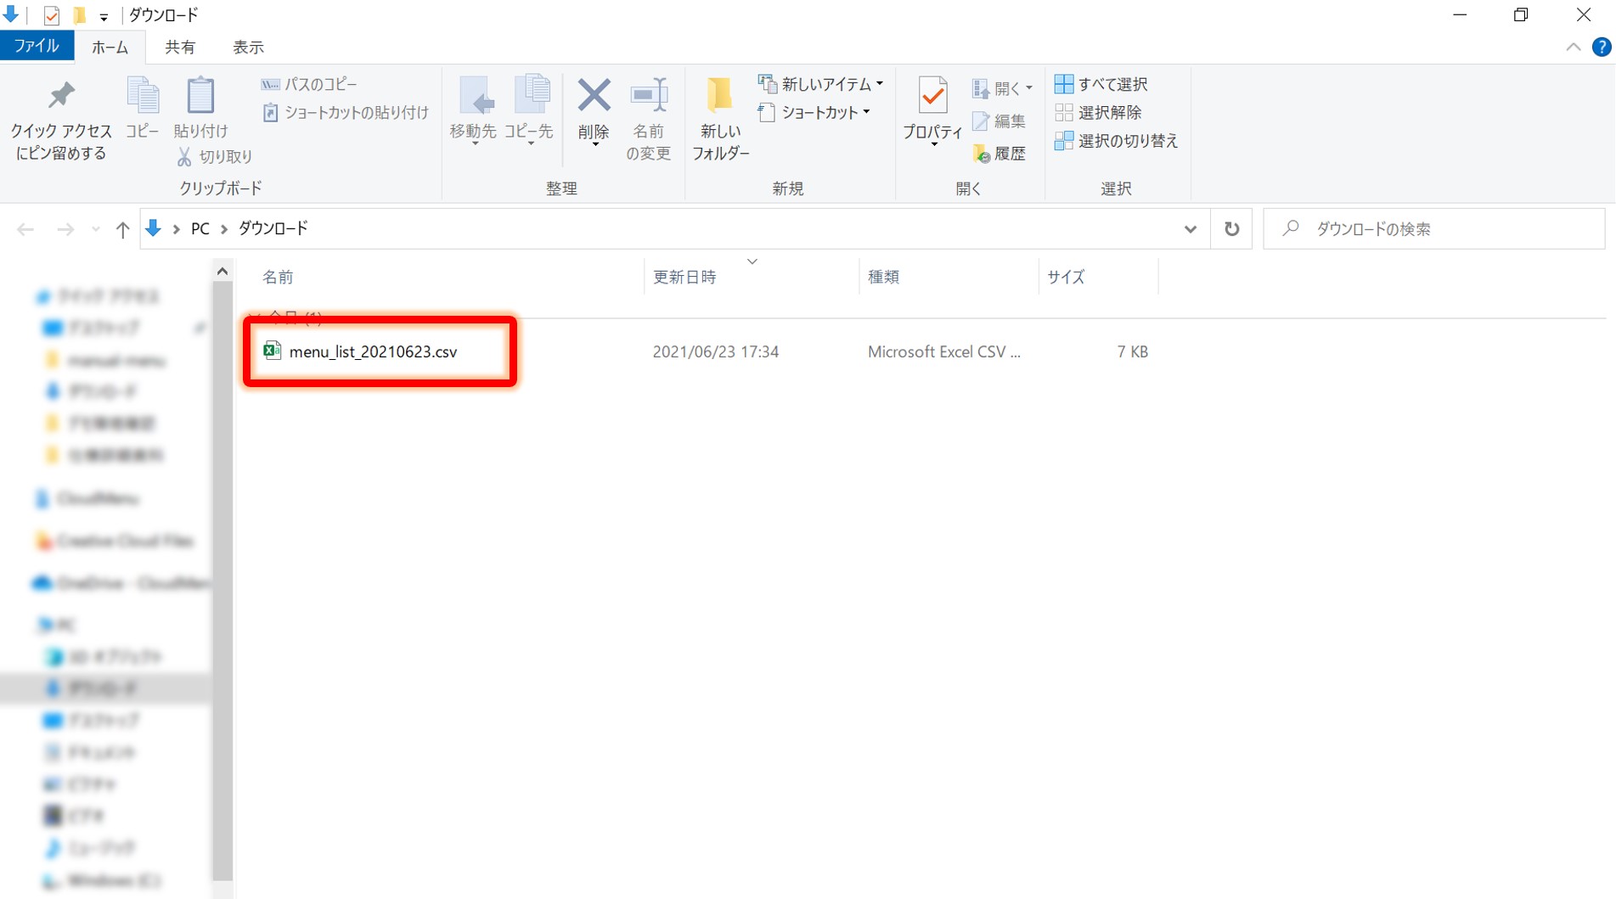Click title bar New folder quick icon

click(80, 15)
